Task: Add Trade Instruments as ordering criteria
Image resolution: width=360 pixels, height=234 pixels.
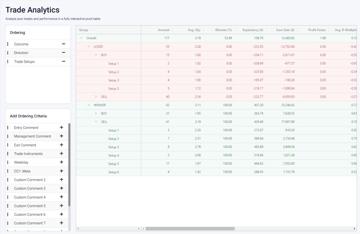Action: pyautogui.click(x=61, y=153)
